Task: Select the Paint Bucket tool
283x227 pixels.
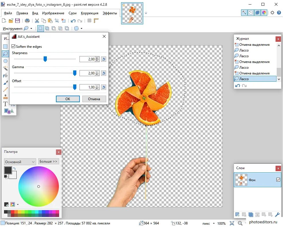Action: 5,75
